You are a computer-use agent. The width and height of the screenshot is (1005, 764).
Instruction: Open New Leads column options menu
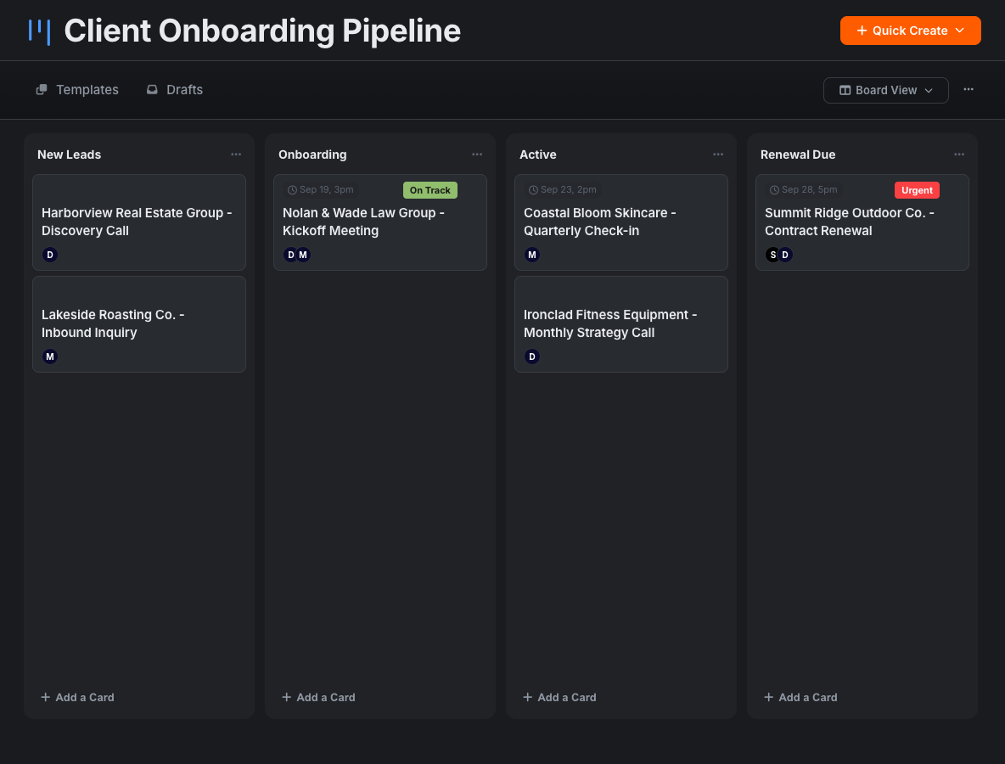(236, 154)
